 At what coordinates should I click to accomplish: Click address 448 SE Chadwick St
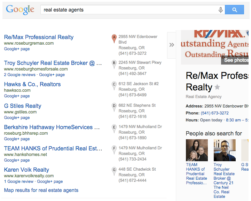click(137, 169)
